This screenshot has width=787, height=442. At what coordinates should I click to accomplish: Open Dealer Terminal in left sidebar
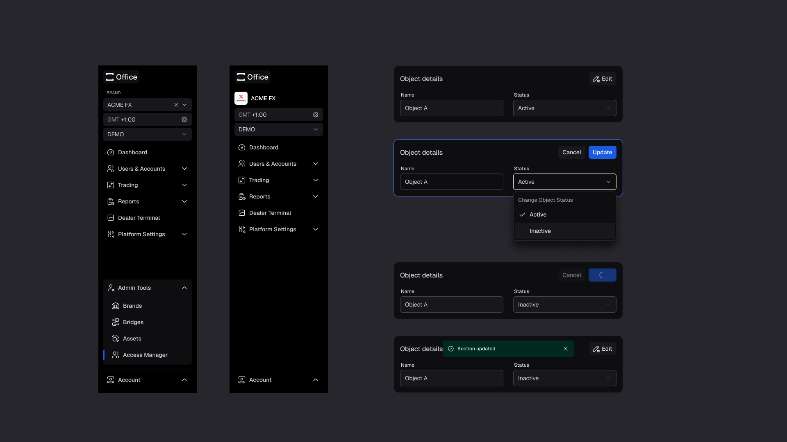click(x=148, y=218)
